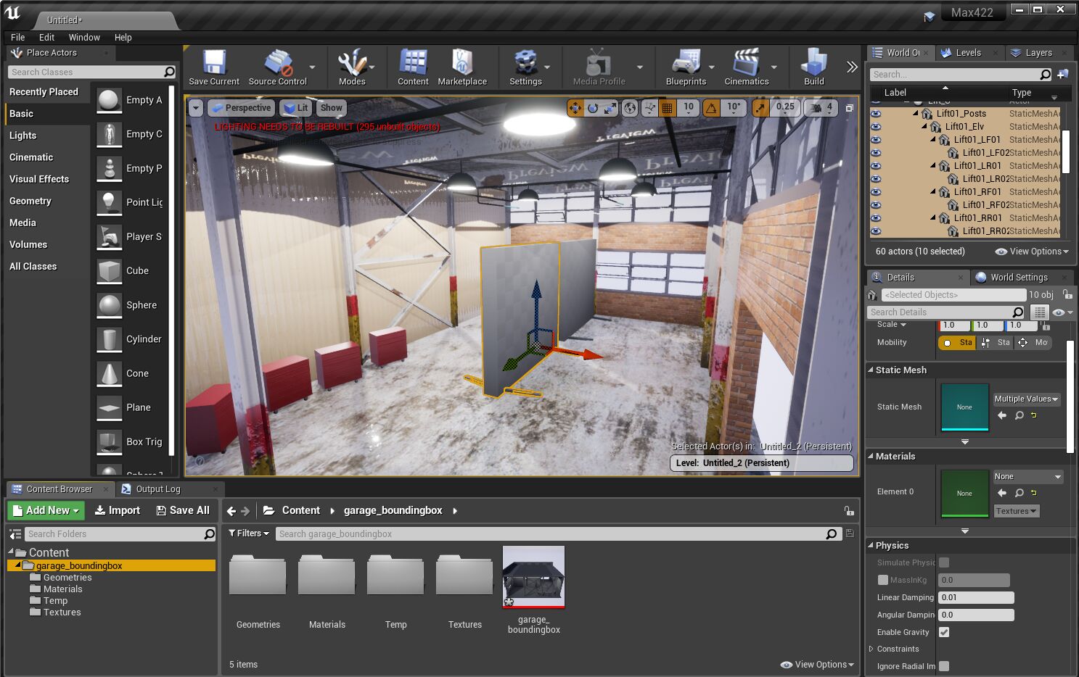Image resolution: width=1079 pixels, height=677 pixels.
Task: Open the Multiple Values static mesh dropdown
Action: click(x=1026, y=399)
